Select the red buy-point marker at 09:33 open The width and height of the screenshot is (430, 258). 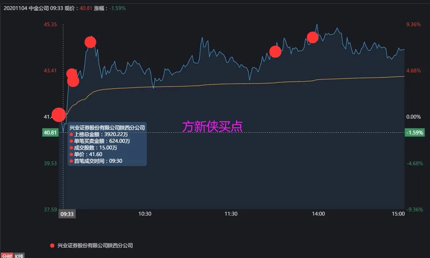pyautogui.click(x=58, y=115)
